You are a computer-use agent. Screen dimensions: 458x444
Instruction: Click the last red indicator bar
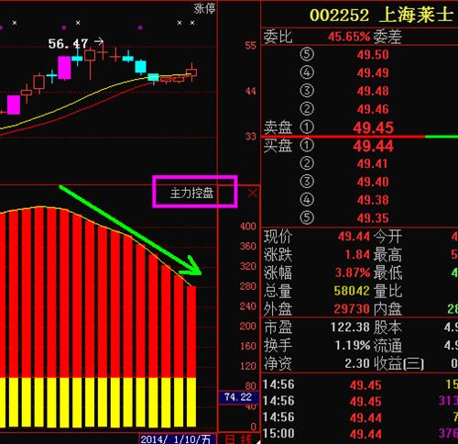point(191,332)
